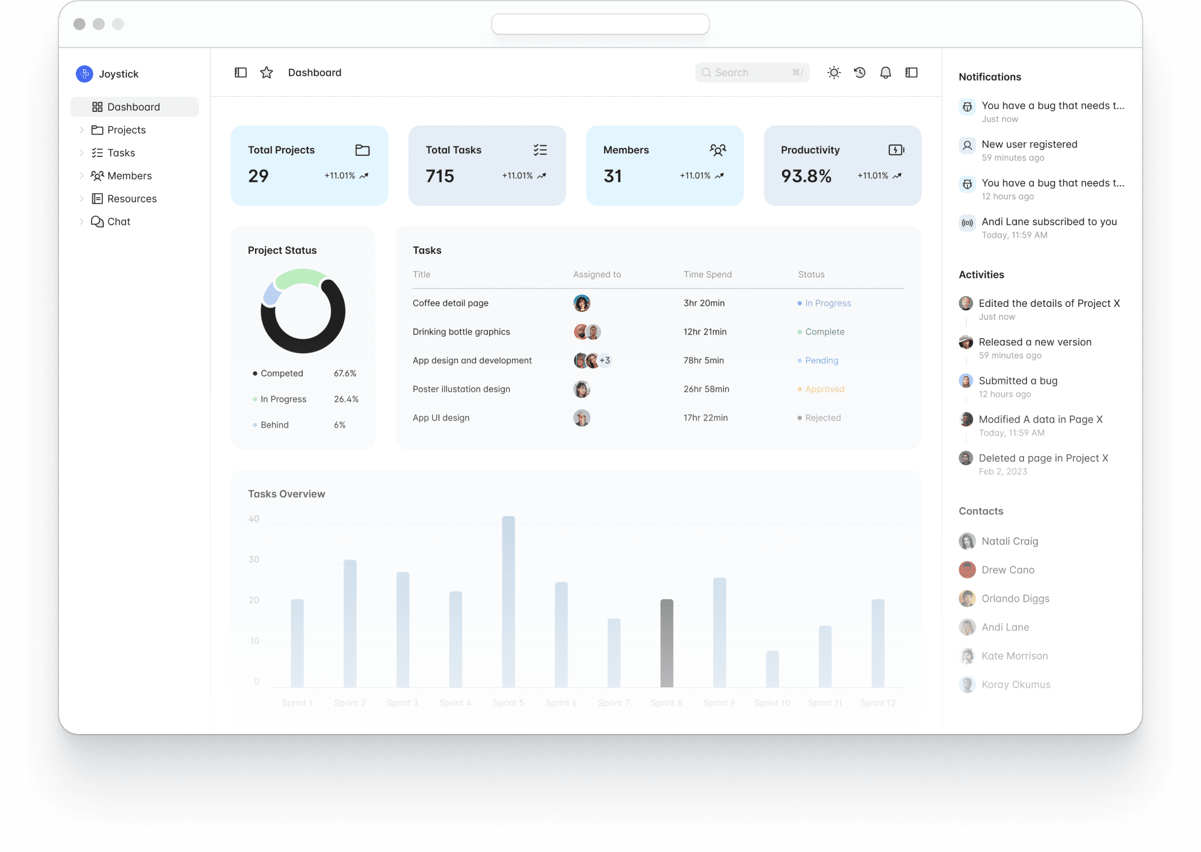Click the people icon on Members card
This screenshot has height=852, width=1201.
point(718,150)
